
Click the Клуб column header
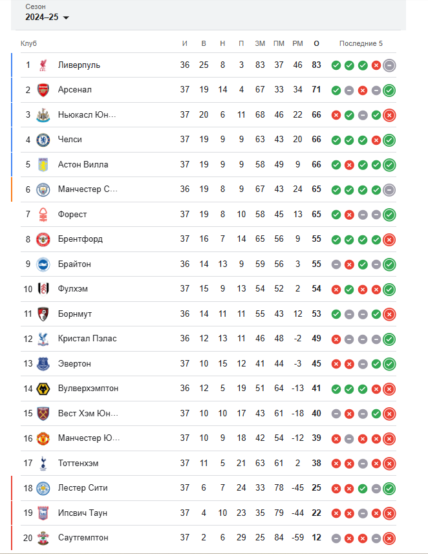click(x=28, y=43)
